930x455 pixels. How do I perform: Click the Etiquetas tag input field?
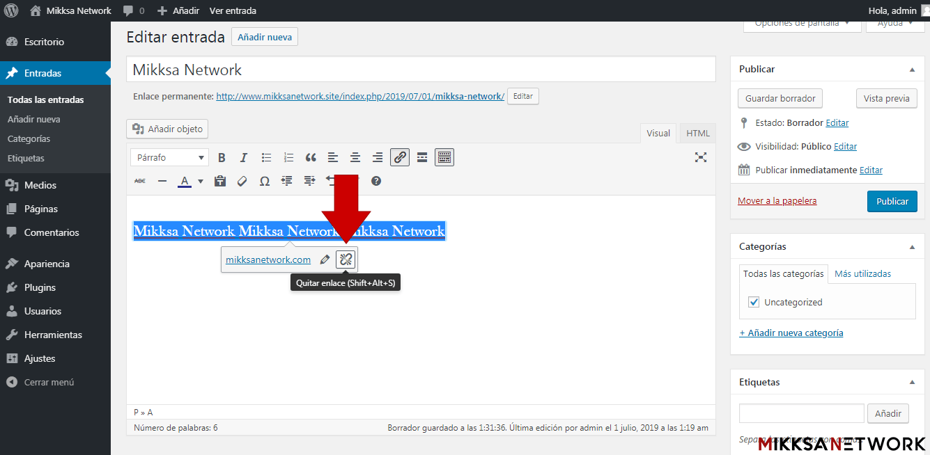[801, 413]
